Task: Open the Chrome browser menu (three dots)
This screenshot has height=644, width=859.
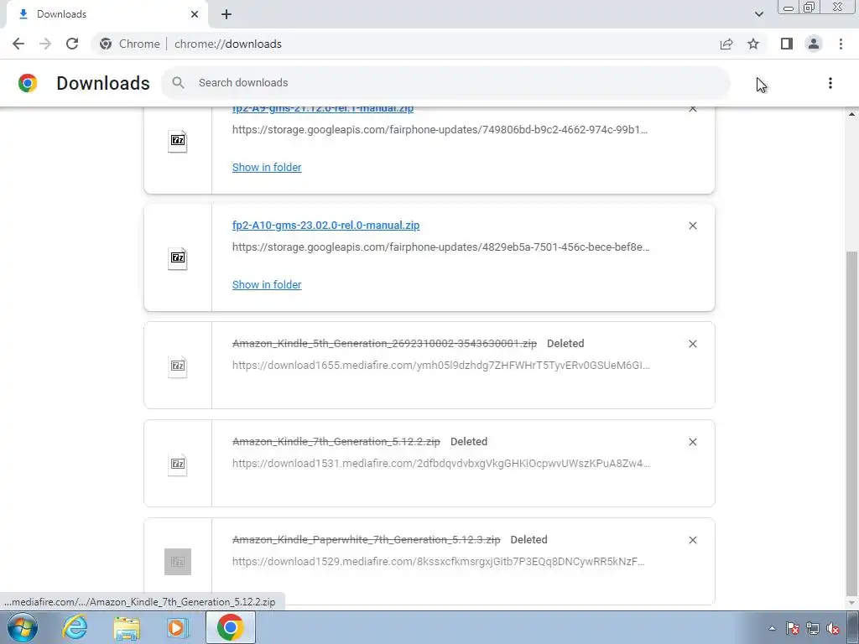Action: [x=841, y=44]
